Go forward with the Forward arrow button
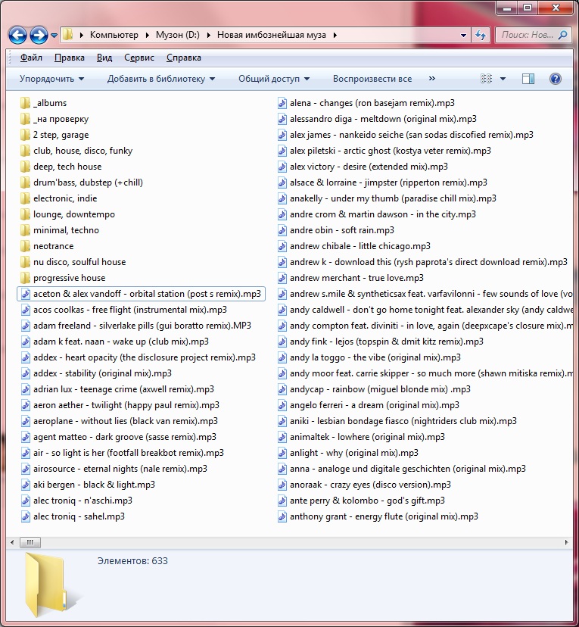The image size is (579, 627). (x=39, y=35)
